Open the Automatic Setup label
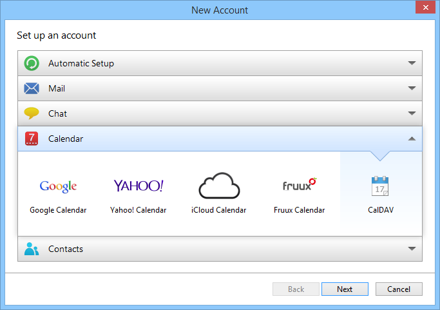Screen dimensions: 440x310 [x=81, y=63]
